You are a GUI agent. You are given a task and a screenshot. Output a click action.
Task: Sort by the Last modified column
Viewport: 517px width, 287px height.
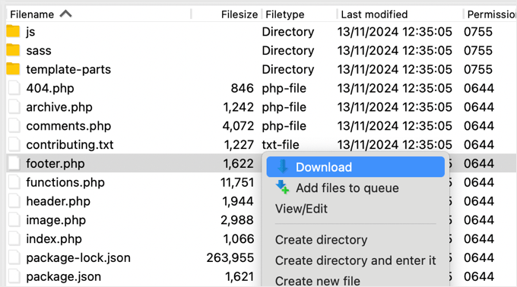[x=374, y=14]
